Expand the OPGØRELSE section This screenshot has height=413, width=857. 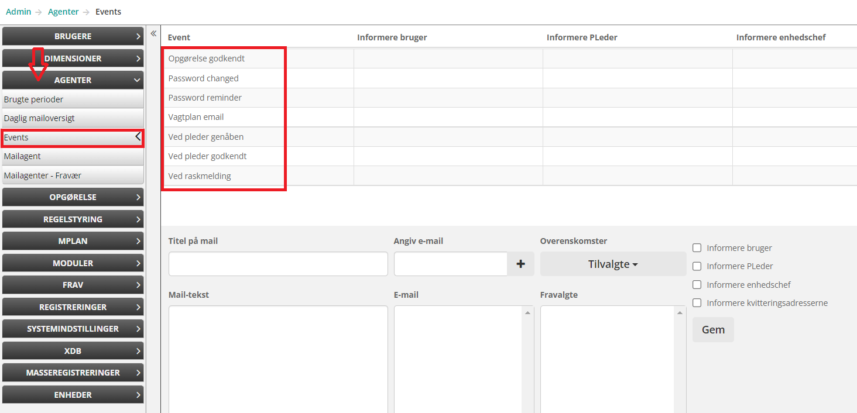click(73, 197)
